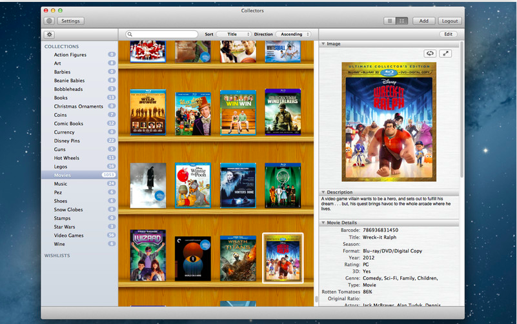This screenshot has width=517, height=324.
Task: Click the Edit button
Action: pos(448,34)
